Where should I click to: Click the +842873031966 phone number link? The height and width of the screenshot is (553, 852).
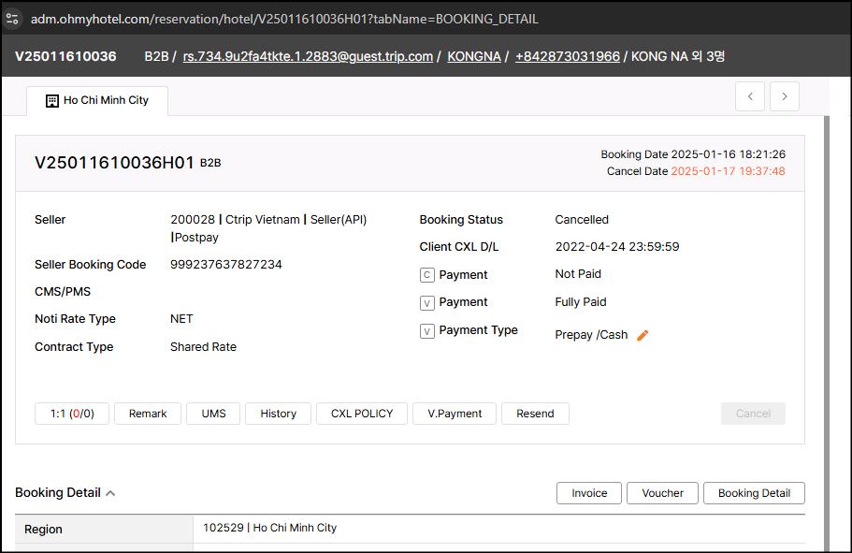(567, 56)
